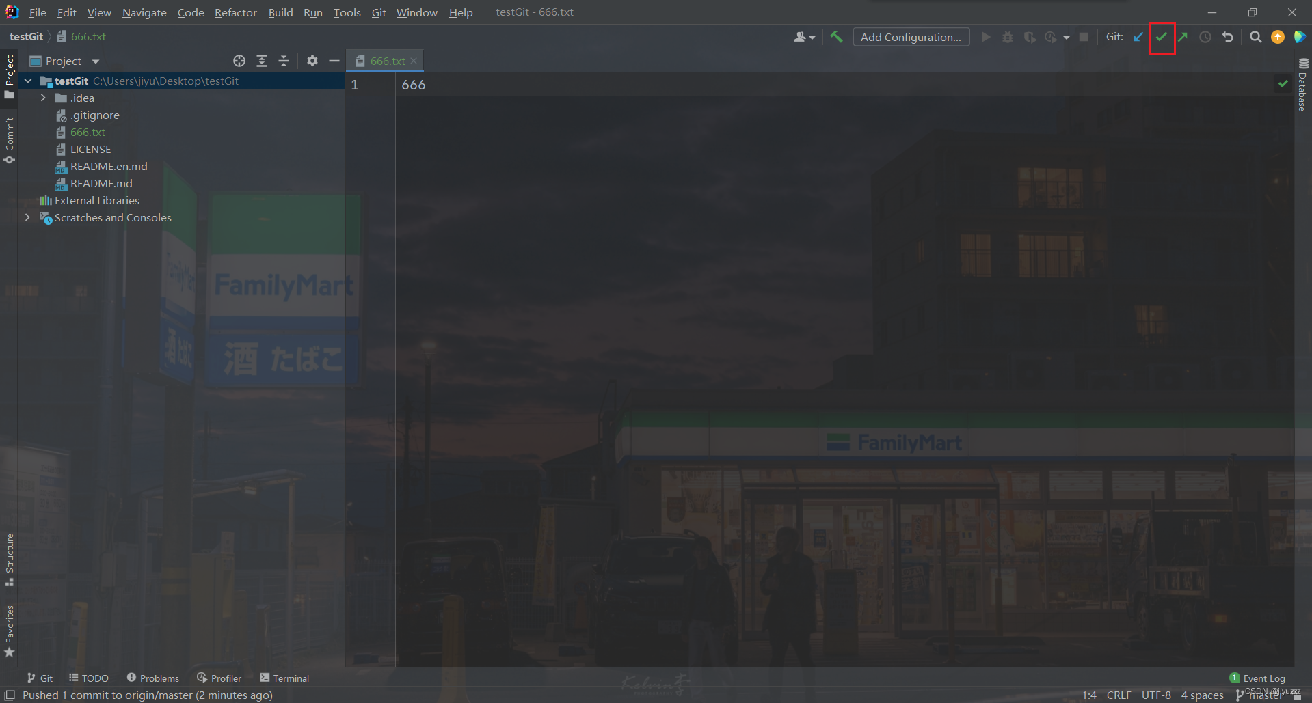Open the Navigate menu

pyautogui.click(x=144, y=12)
